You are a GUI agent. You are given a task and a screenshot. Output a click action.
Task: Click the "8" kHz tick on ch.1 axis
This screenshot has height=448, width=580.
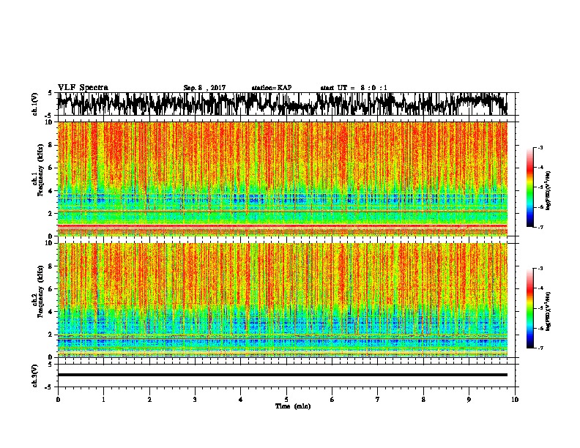coord(51,145)
